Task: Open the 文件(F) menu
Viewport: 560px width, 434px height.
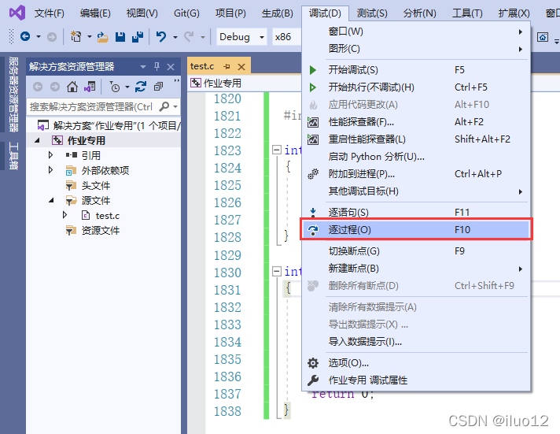Action: click(49, 13)
